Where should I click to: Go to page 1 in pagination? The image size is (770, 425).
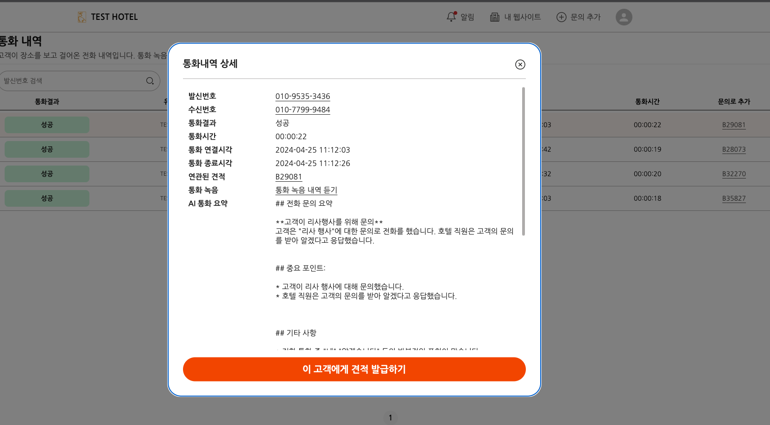point(391,418)
